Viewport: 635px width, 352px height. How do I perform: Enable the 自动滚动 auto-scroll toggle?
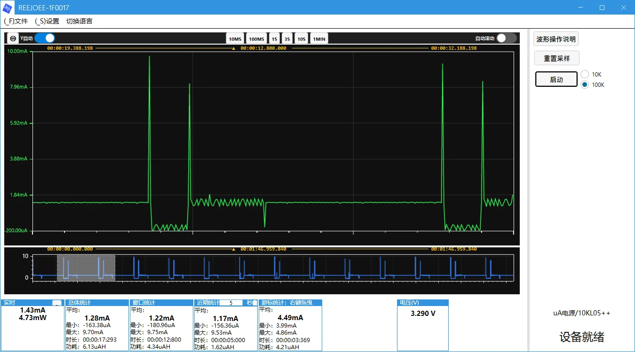[507, 38]
